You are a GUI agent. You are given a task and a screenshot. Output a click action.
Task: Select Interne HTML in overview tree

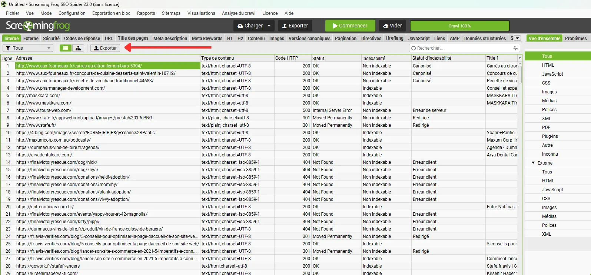pyautogui.click(x=548, y=65)
